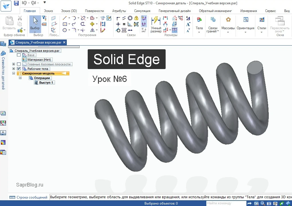Select the Синхронная модель header row
The height and width of the screenshot is (206, 292).
pos(43,73)
